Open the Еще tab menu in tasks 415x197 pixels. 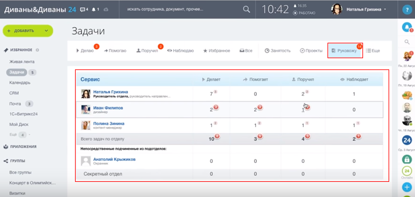click(373, 51)
